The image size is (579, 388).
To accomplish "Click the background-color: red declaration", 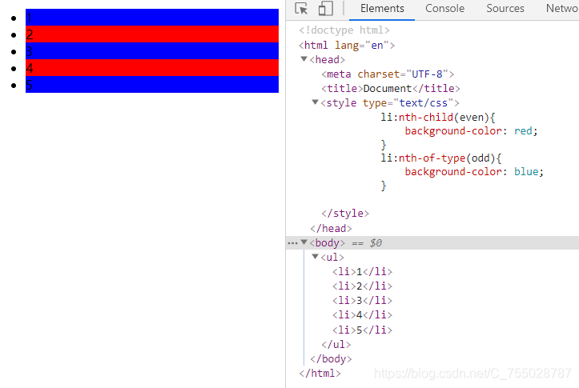I will pos(471,131).
